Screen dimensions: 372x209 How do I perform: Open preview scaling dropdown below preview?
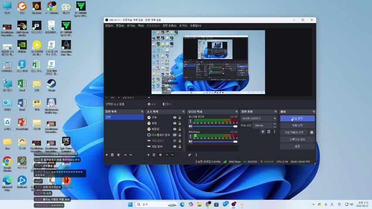coord(149,98)
